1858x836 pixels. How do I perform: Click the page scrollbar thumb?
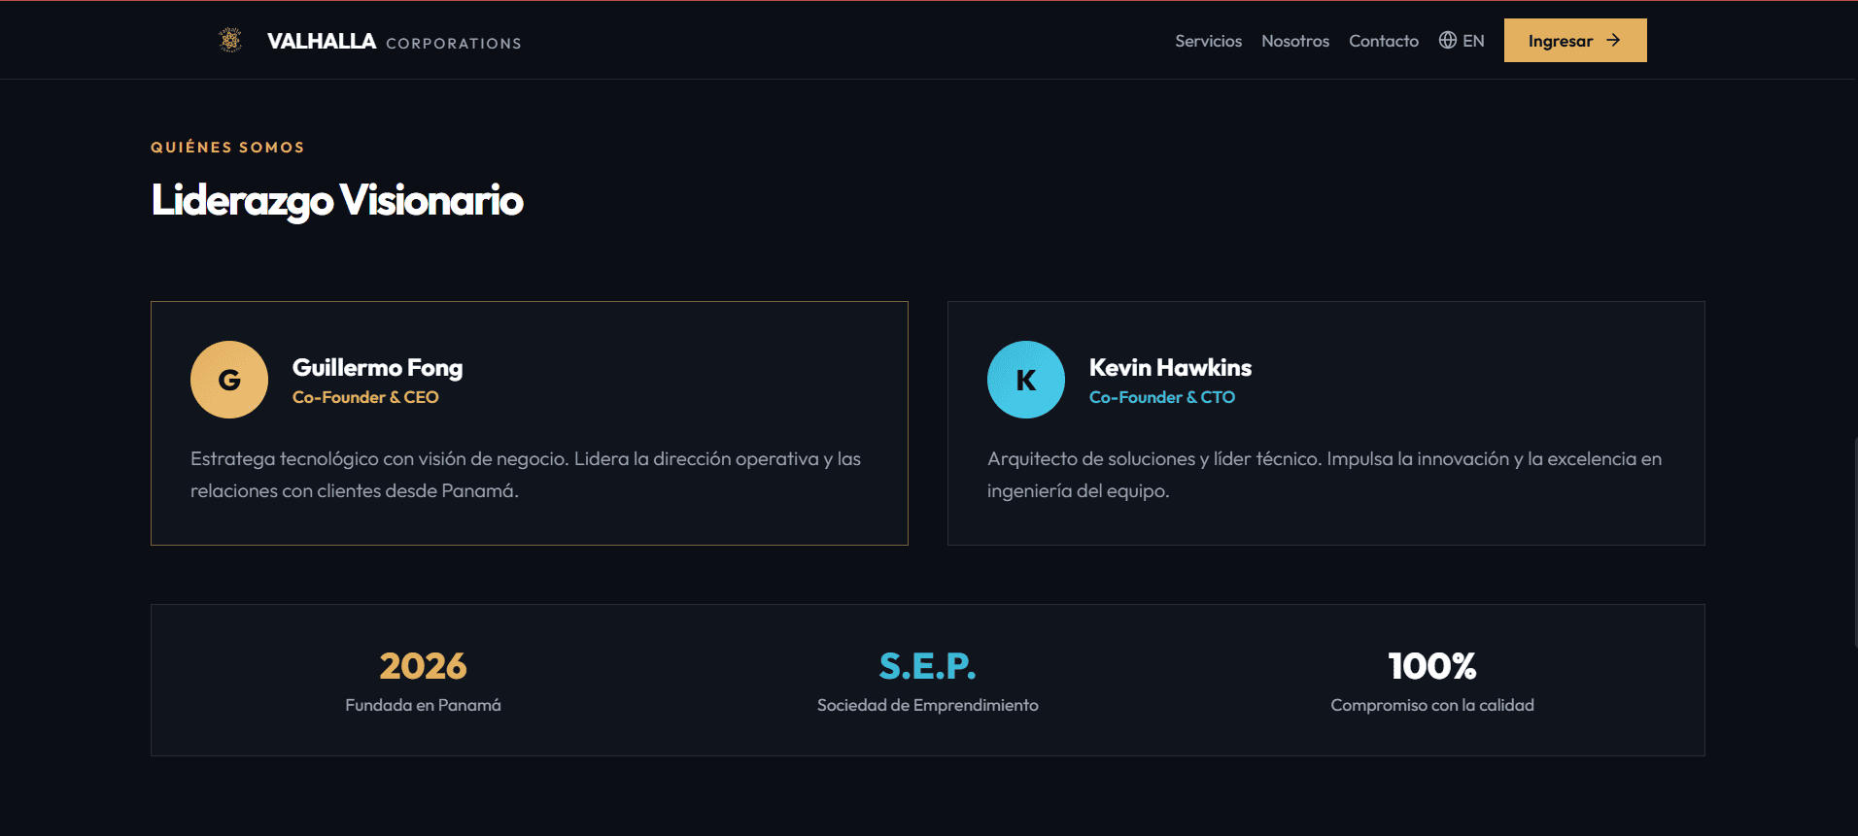click(x=1855, y=544)
